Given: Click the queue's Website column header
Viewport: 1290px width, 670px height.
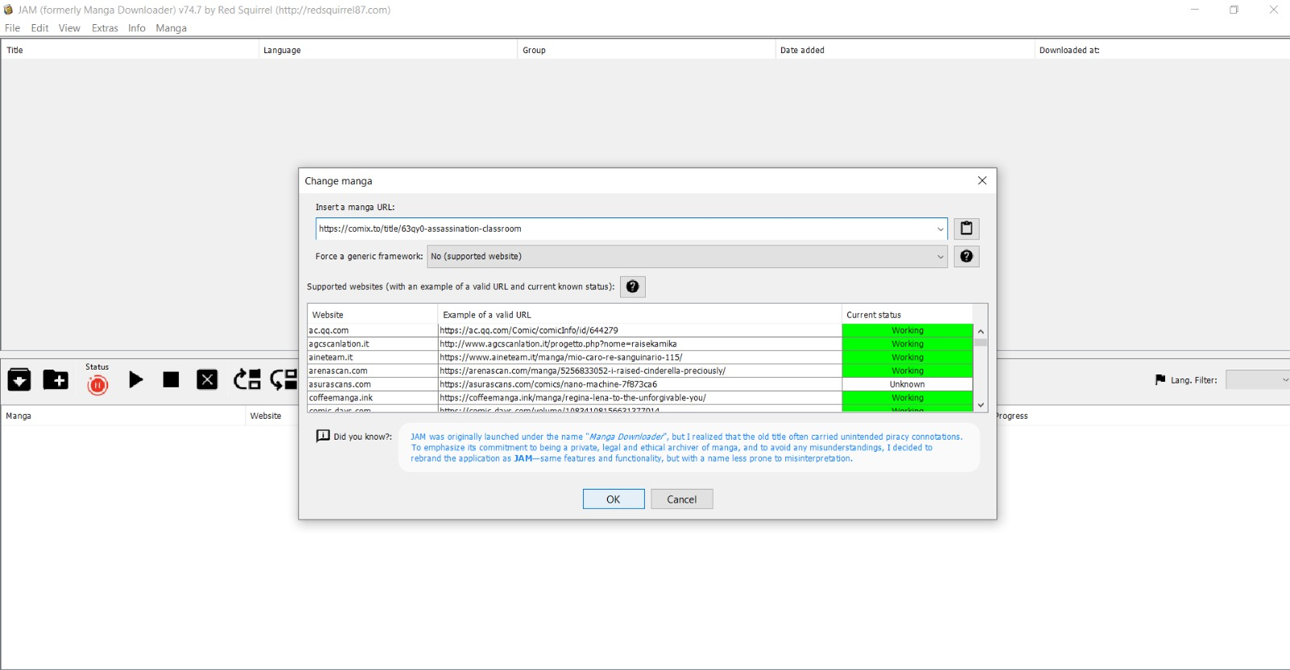Looking at the screenshot, I should pyautogui.click(x=272, y=416).
